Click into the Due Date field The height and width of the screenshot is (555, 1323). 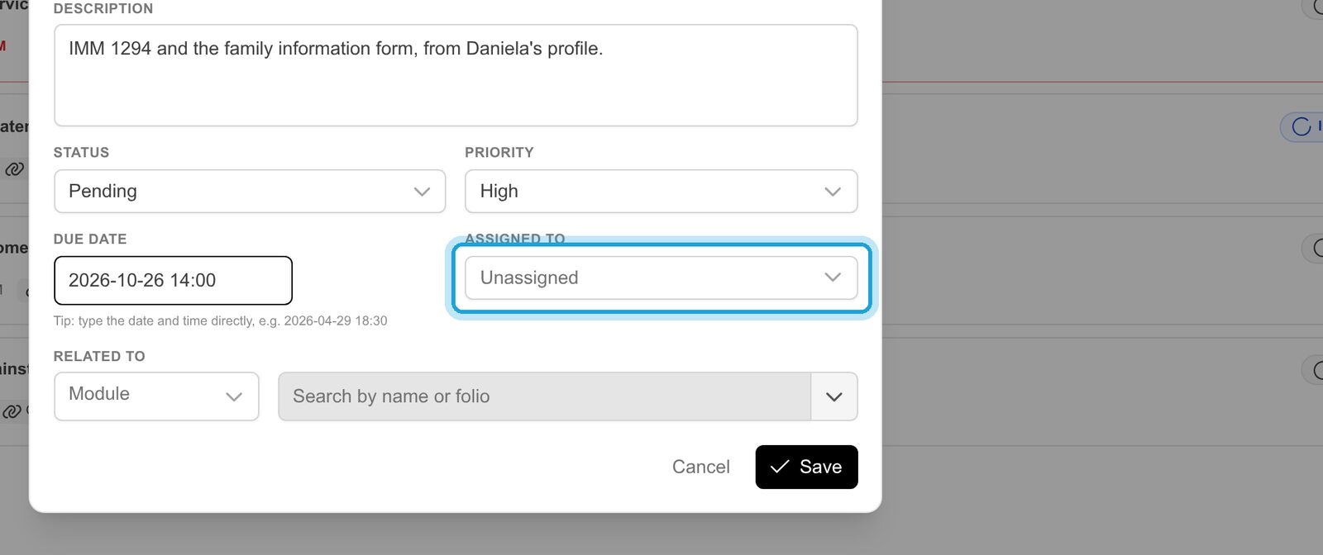coord(173,280)
